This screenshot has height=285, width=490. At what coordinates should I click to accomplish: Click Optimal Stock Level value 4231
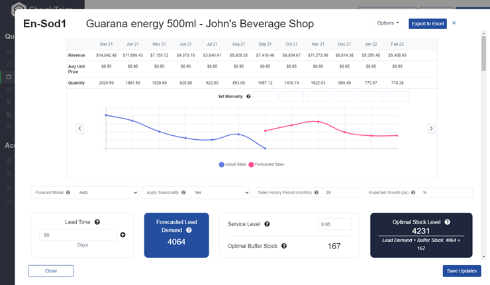click(x=421, y=231)
